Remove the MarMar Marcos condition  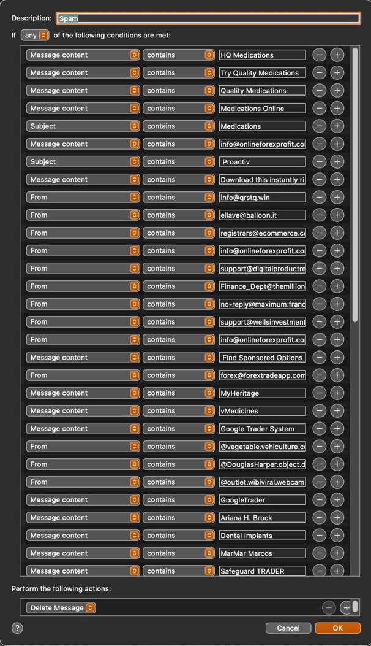coord(319,553)
